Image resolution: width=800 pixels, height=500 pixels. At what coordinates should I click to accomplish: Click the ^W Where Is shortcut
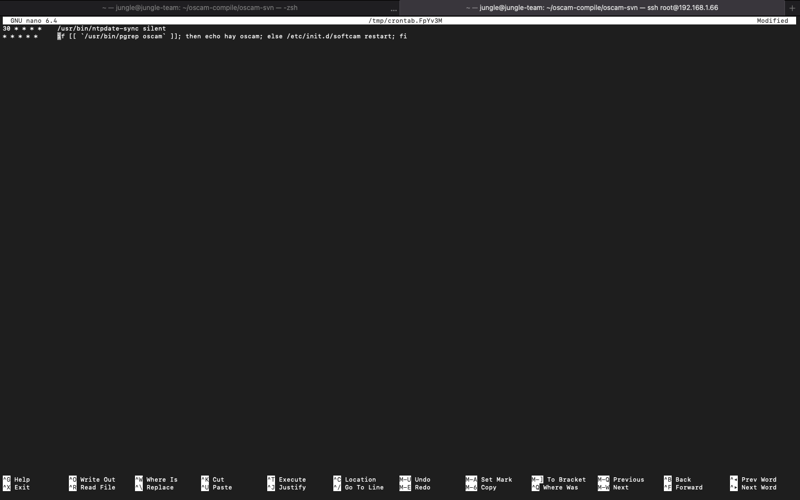[x=157, y=479]
